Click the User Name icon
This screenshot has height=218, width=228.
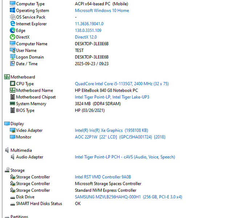[x=12, y=51]
